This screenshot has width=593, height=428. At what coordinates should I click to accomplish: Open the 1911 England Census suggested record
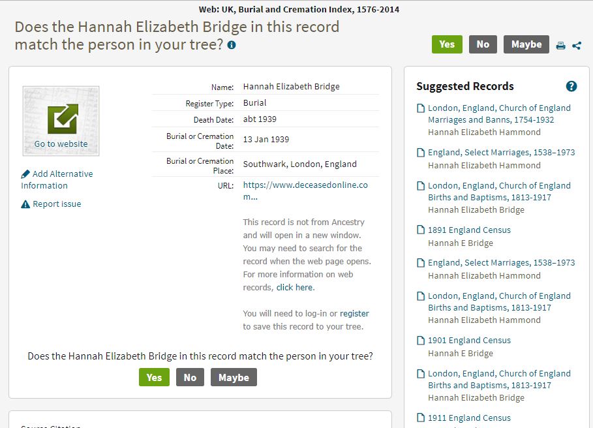tap(469, 418)
